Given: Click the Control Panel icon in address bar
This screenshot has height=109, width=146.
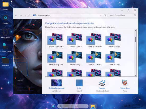Looking at the screenshot, I should pos(34,15).
